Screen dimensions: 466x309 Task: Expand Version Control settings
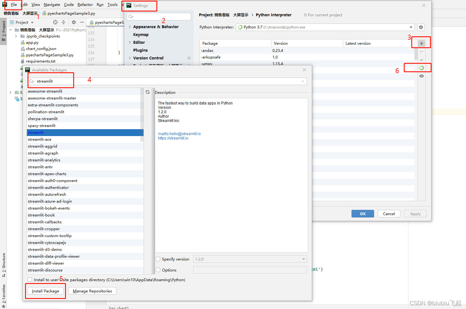(x=130, y=58)
